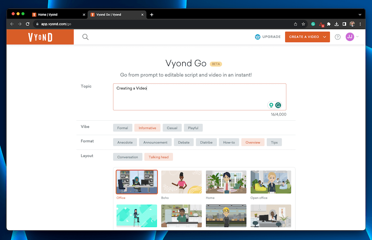
Task: Click the Grammarly icon in topic box
Action: click(278, 105)
